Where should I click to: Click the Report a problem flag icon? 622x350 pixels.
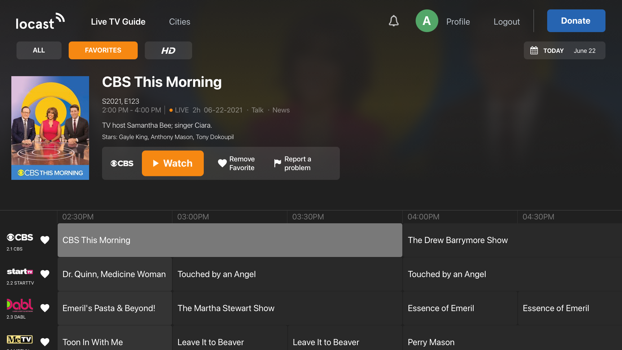pos(277,163)
